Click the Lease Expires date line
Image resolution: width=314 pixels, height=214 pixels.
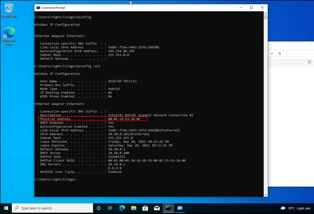click(106, 146)
